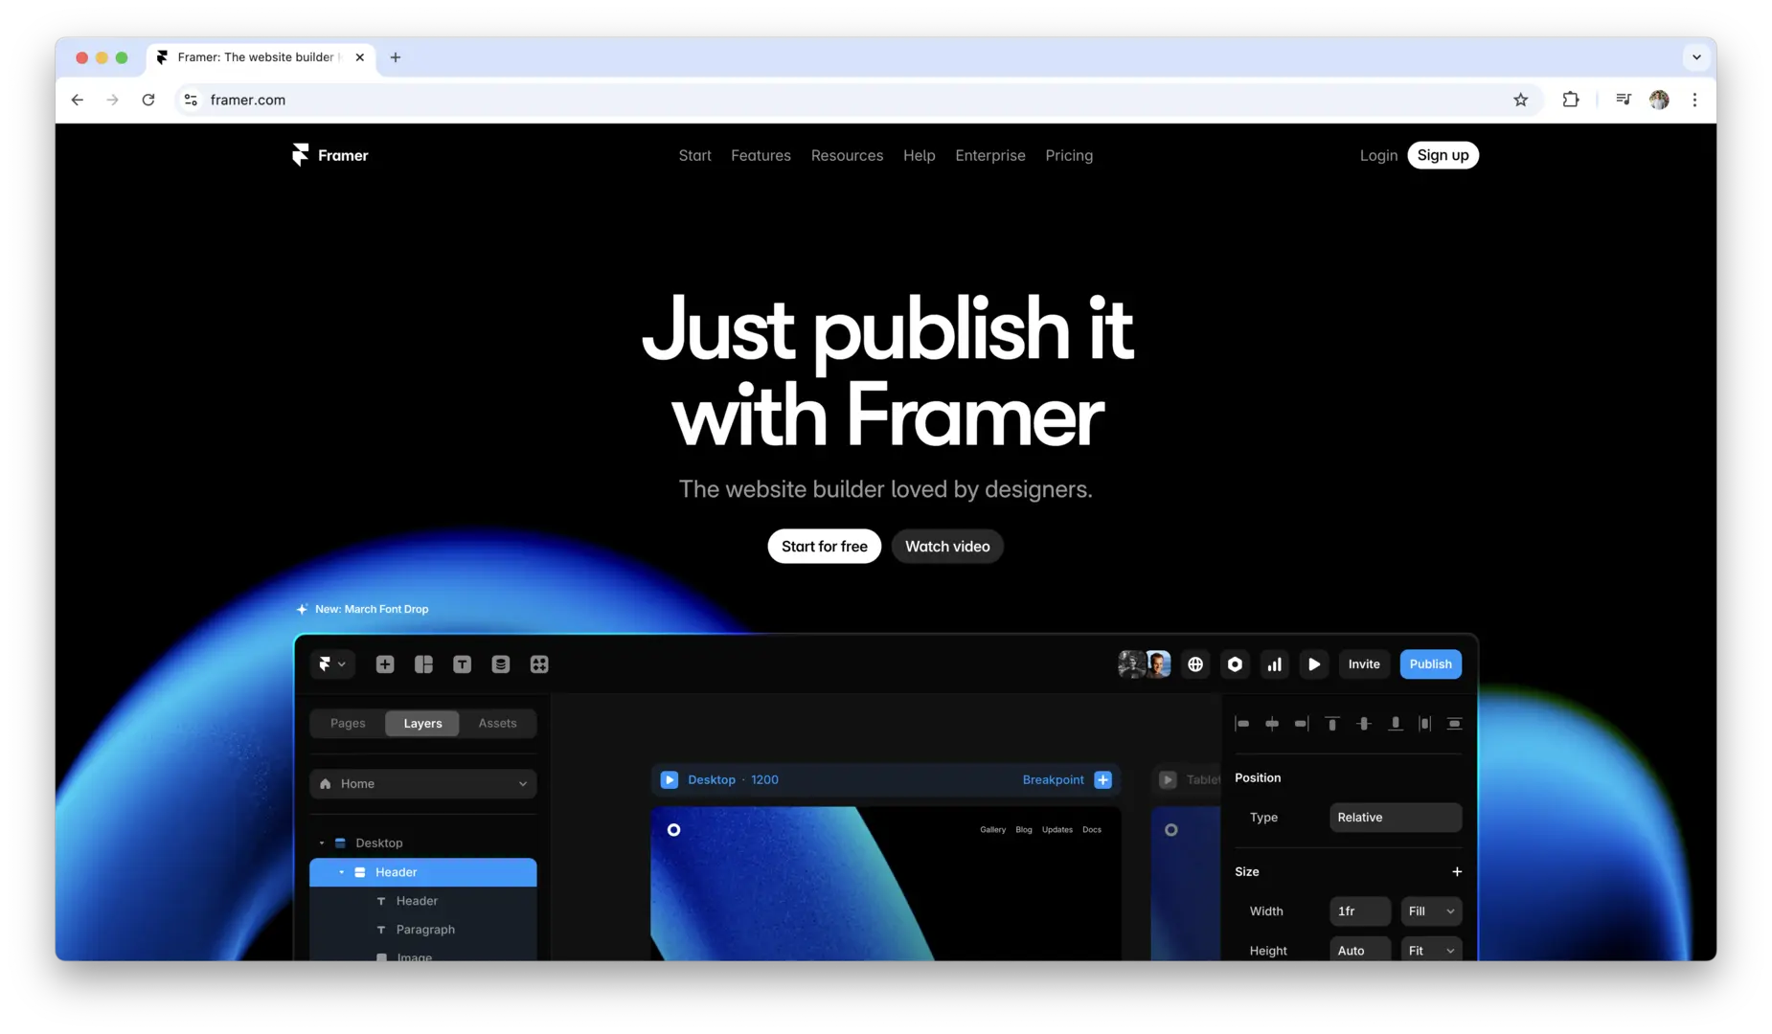Click the Help nav item
This screenshot has width=1772, height=1034.
click(x=919, y=155)
